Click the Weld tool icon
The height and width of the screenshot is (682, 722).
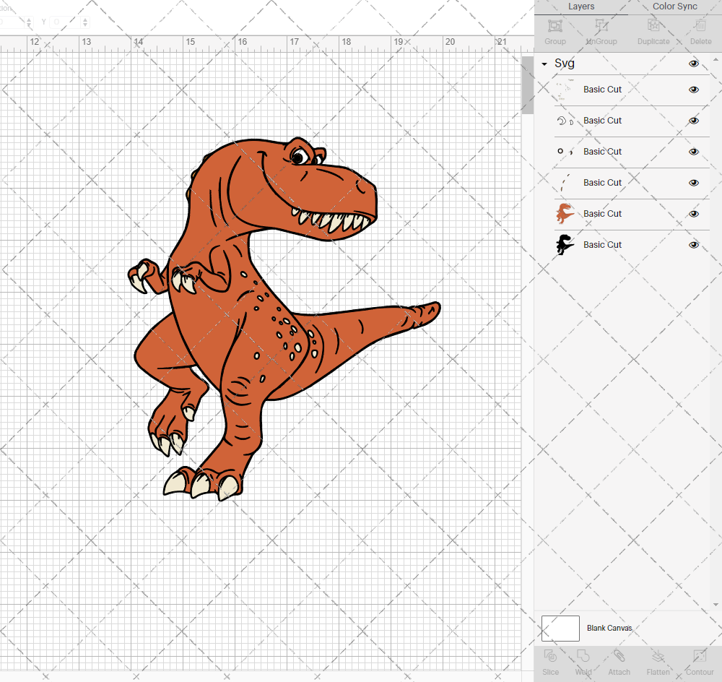click(x=583, y=656)
